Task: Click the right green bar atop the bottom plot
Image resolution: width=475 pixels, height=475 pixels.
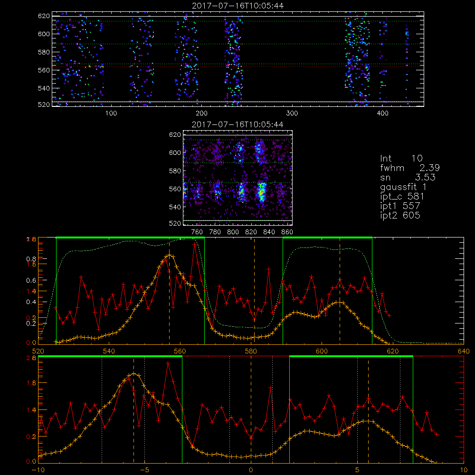Action: pos(351,356)
